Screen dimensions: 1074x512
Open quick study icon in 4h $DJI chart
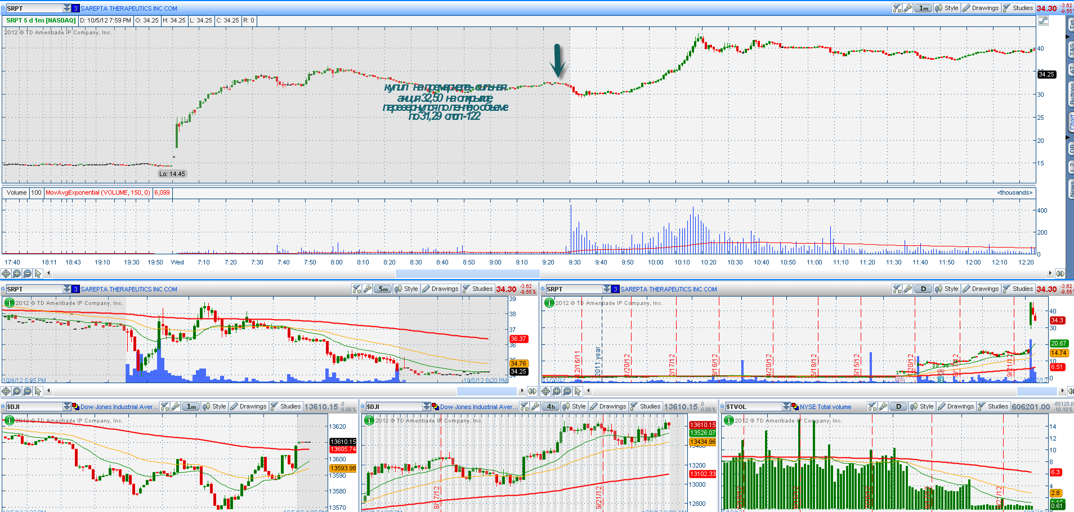525,406
